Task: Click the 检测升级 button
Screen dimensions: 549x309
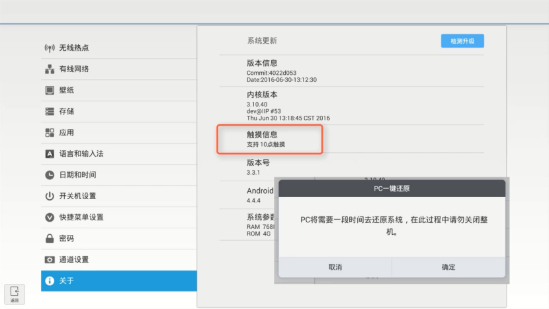Action: click(x=462, y=41)
